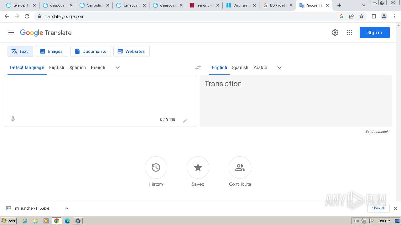Close the Trending tab
Image resolution: width=401 pixels, height=225 pixels.
[218, 5]
